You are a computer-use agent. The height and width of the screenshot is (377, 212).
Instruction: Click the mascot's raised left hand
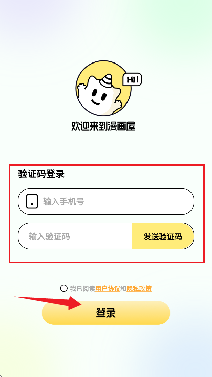(x=81, y=87)
